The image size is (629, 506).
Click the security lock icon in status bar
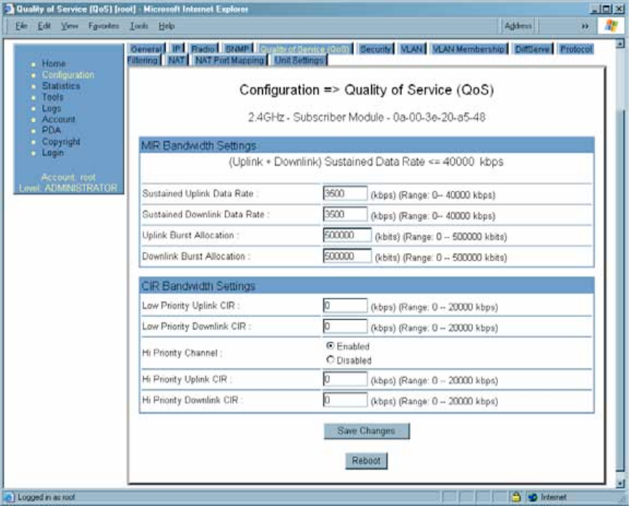515,497
